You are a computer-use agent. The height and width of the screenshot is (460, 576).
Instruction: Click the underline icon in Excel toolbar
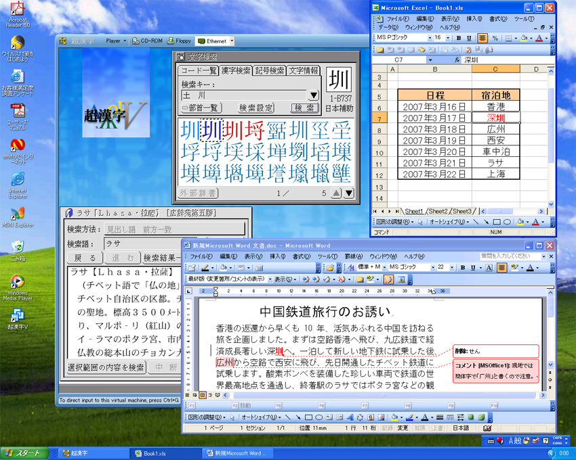point(470,39)
